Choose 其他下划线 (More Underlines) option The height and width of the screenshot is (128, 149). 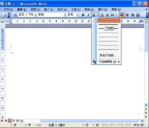[108, 55]
